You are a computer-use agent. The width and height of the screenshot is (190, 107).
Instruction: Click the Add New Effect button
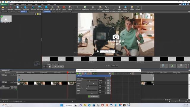94,96
